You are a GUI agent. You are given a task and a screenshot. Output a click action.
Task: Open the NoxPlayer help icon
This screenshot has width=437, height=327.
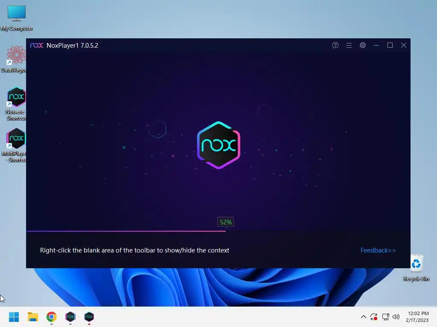tap(335, 45)
